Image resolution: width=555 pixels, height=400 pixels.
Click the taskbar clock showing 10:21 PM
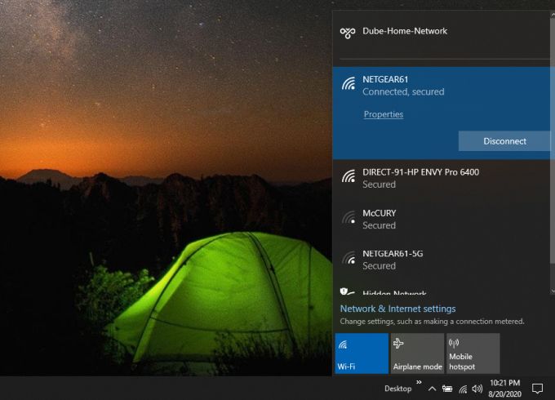coord(505,388)
